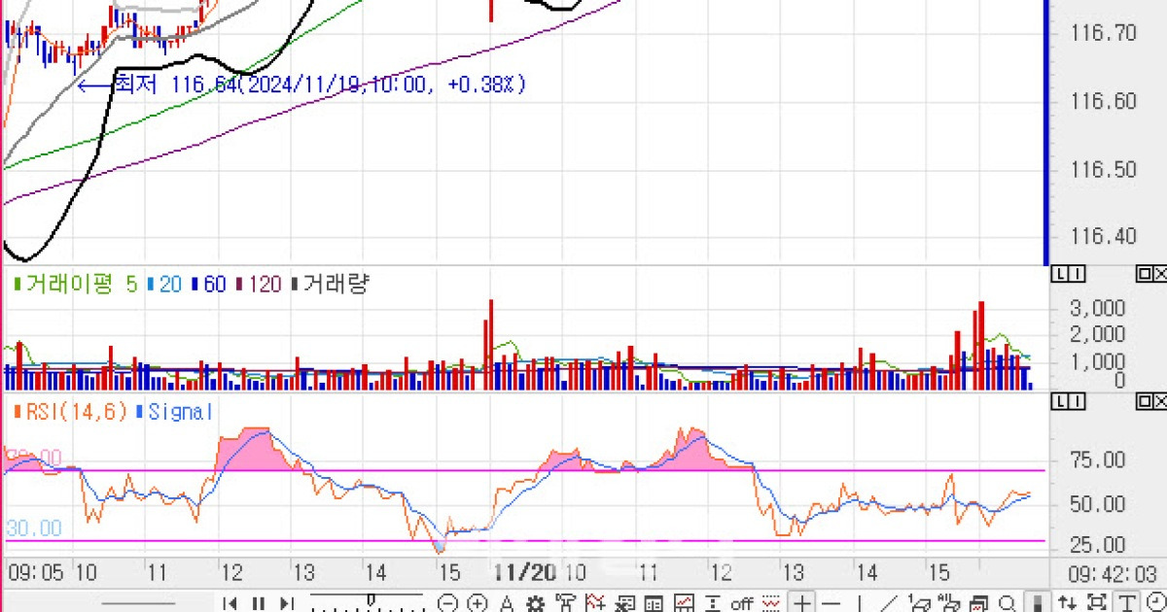Zoom in using the plus magnifier icon
Screen dimensions: 1167x612
[x=477, y=602]
